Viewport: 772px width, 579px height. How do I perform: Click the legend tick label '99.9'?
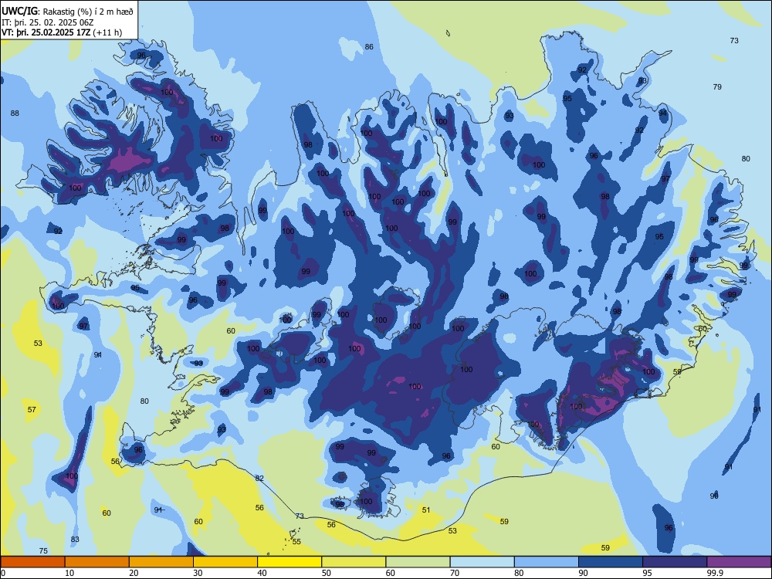(715, 573)
